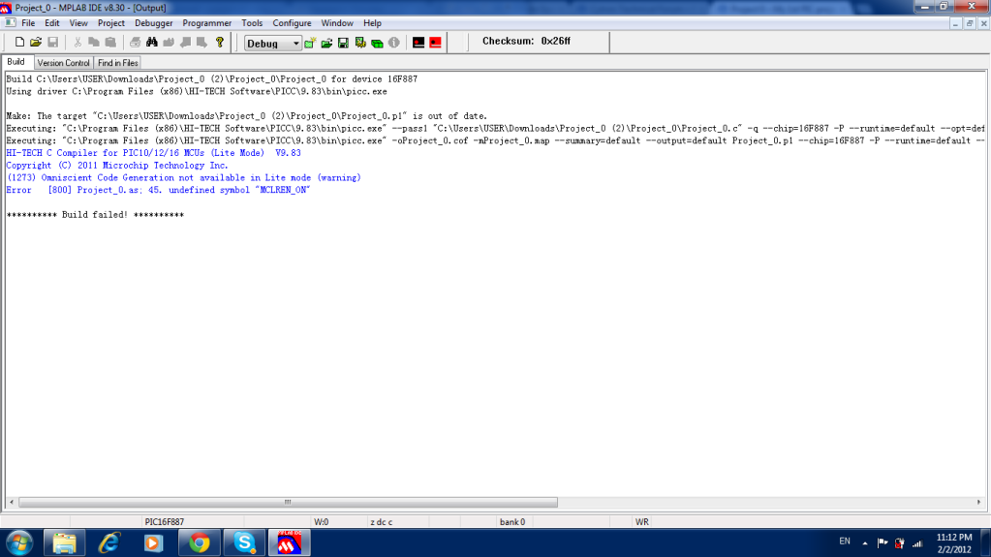
Task: Open the Debugger menu
Action: point(154,22)
